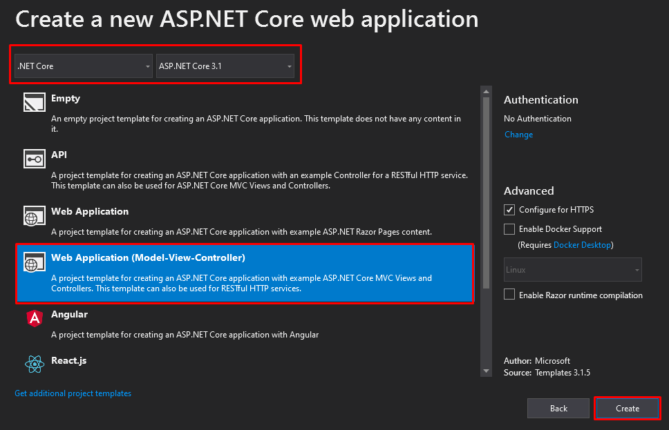Expand the Linux OS dropdown
This screenshot has height=430, width=669.
pos(572,270)
